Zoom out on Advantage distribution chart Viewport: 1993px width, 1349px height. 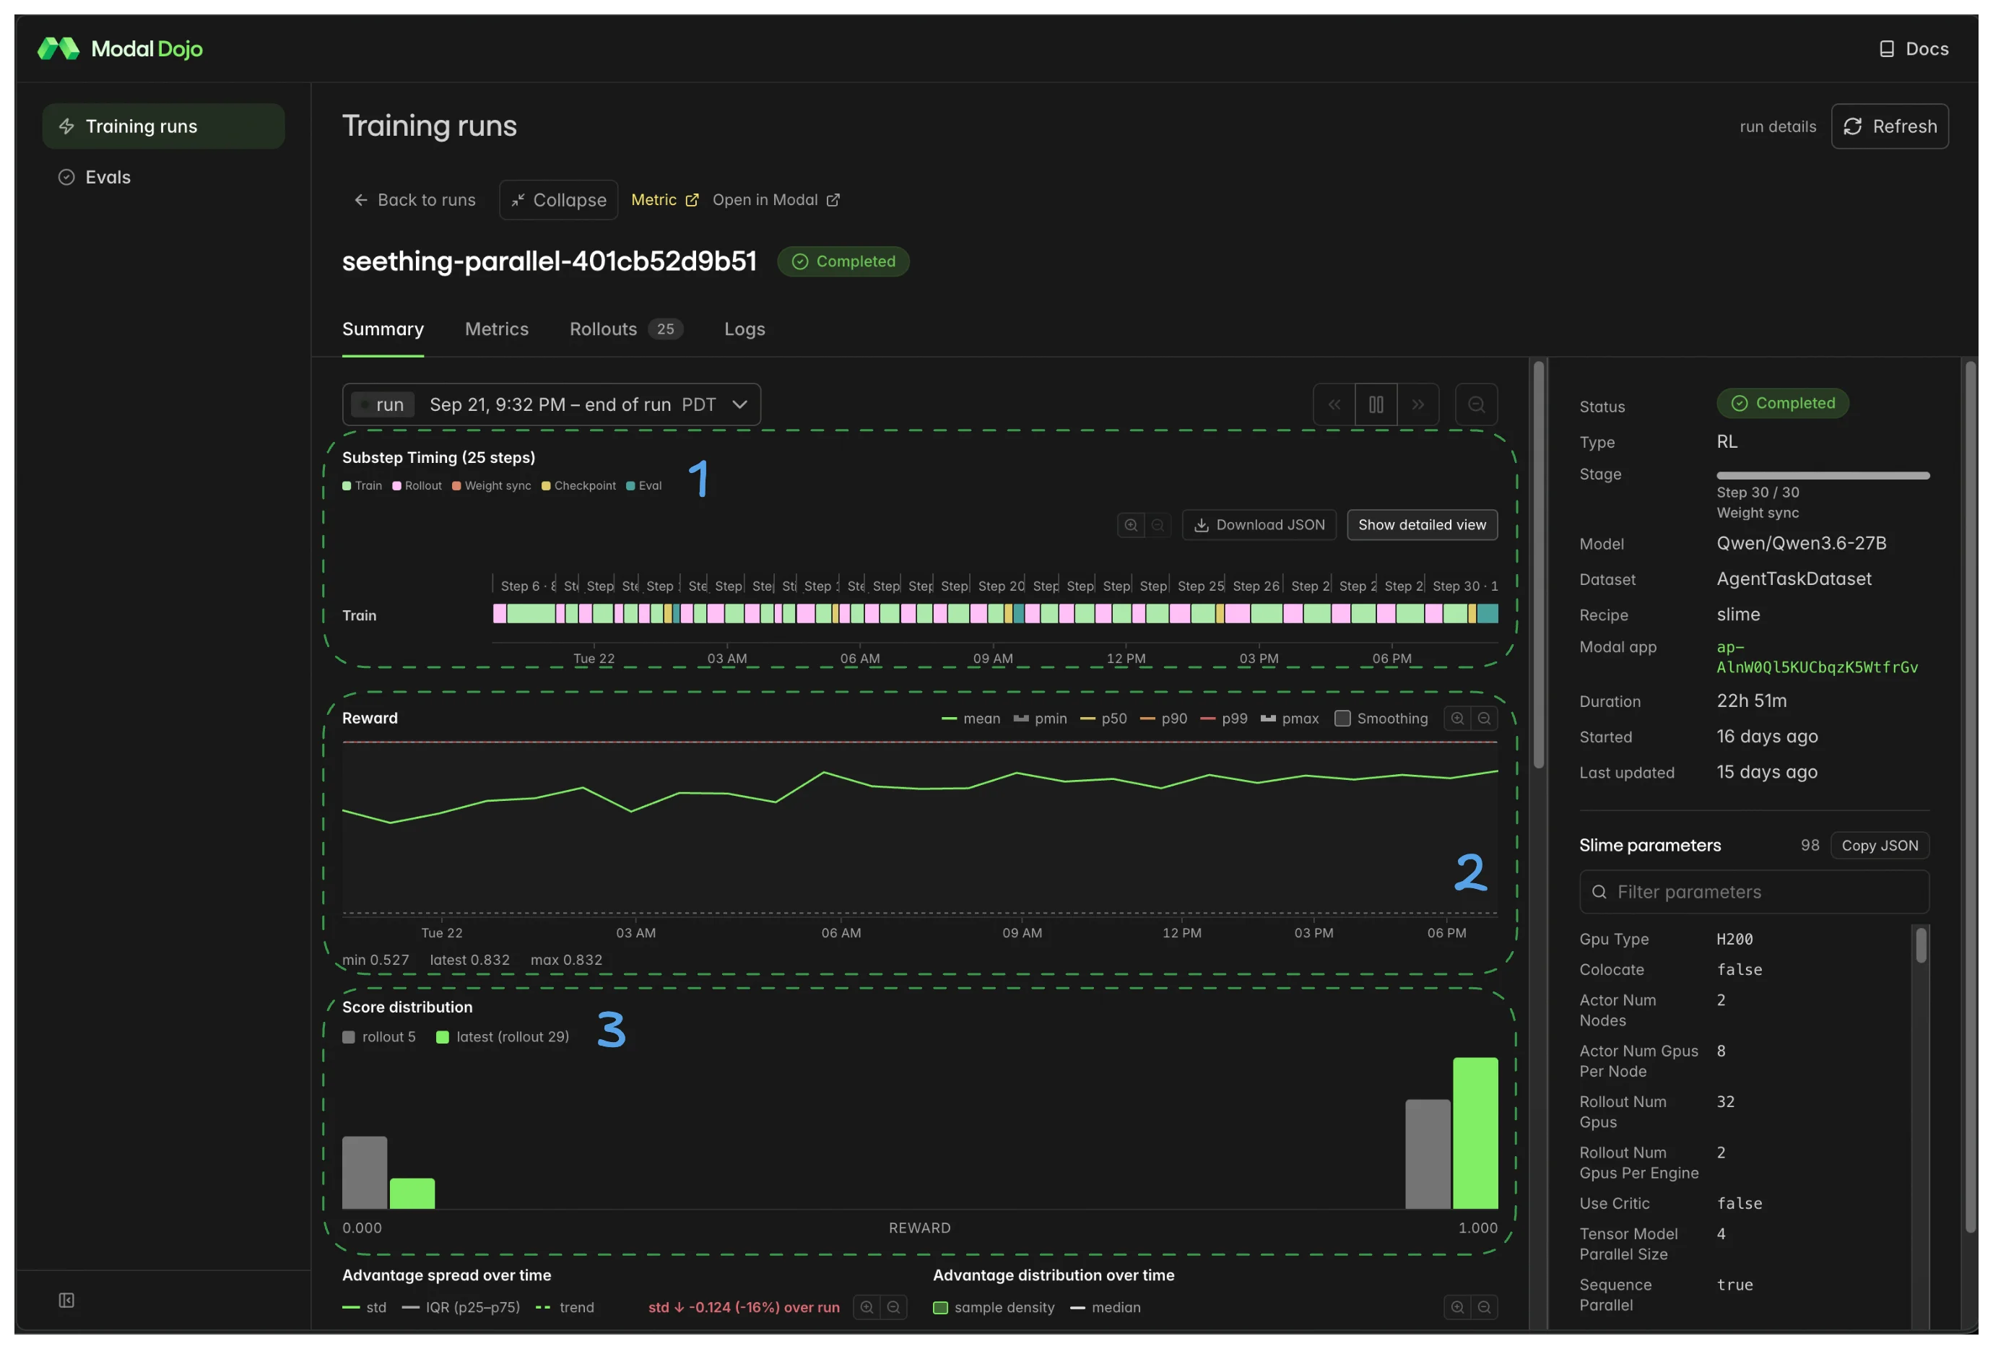(1484, 1307)
